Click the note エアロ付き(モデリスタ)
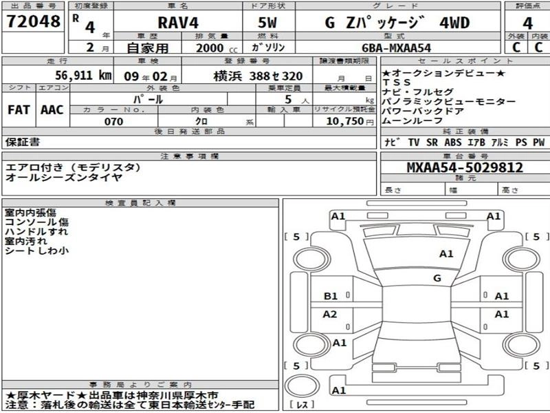The height and width of the screenshot is (413, 550). coord(74,167)
